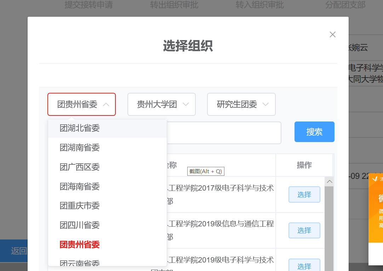Click the chevron arrow in 研究生团委 dropdown

tap(265, 105)
